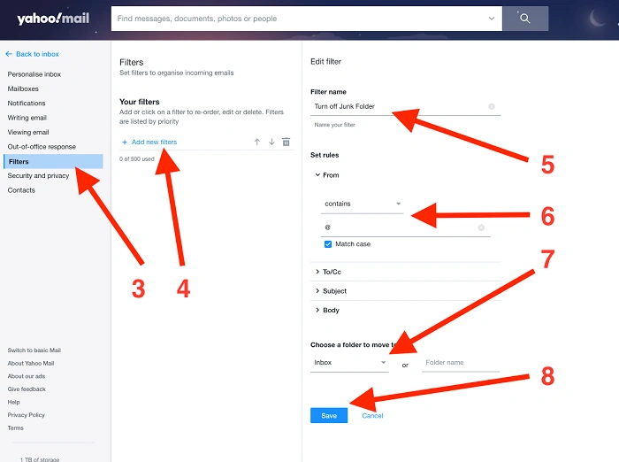Click the Back to inbox arrow

[9, 54]
